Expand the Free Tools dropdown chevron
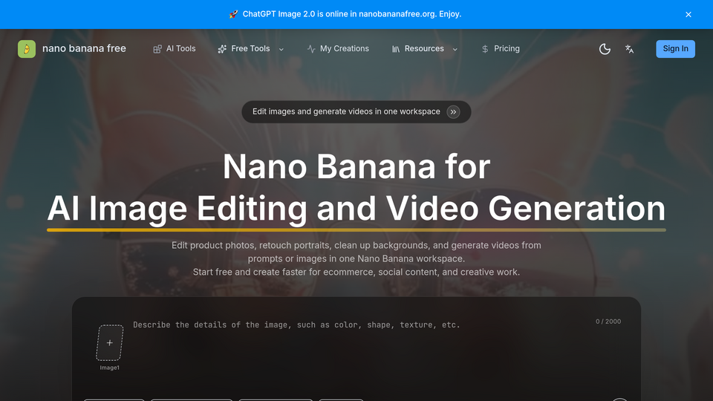Viewport: 713px width, 401px height. (281, 49)
